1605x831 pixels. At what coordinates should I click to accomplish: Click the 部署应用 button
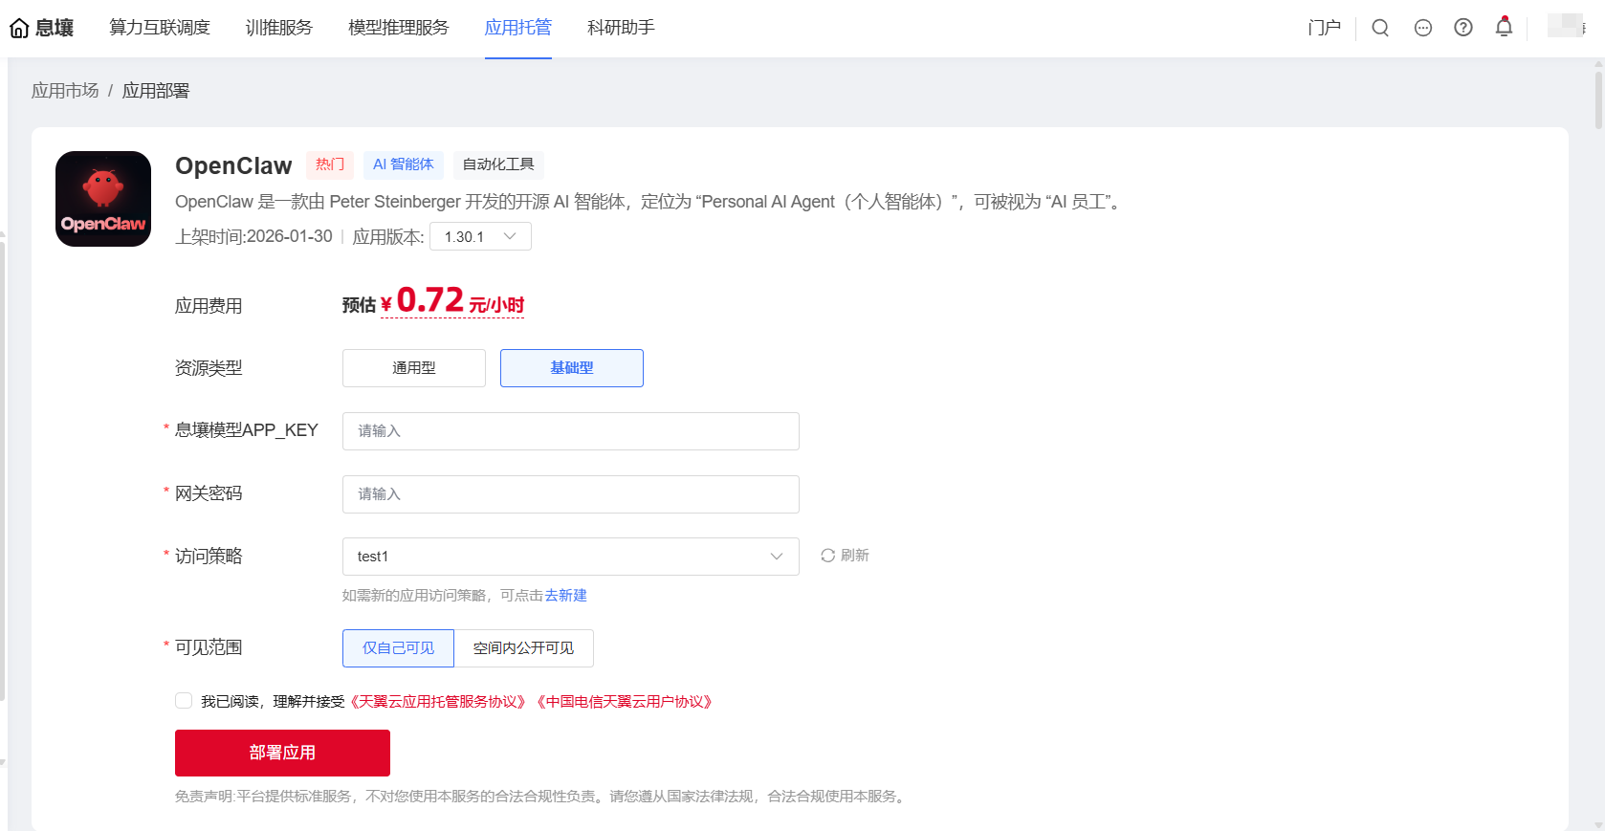point(282,753)
